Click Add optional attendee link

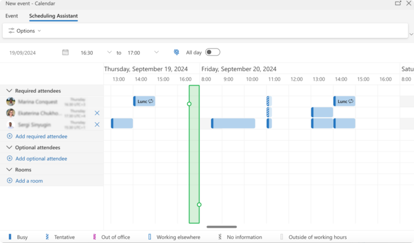pos(41,158)
